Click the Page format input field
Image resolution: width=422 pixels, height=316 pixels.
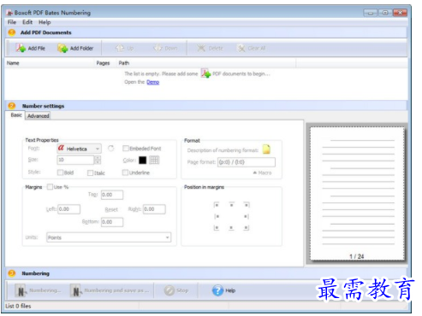[247, 162]
